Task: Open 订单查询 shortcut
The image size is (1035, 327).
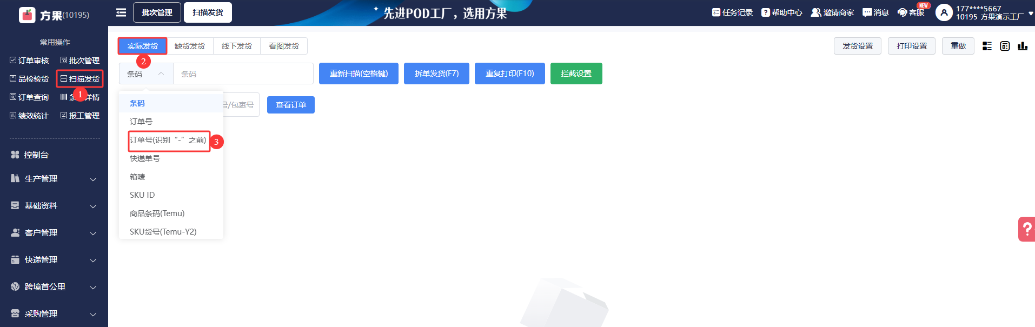Action: (29, 97)
